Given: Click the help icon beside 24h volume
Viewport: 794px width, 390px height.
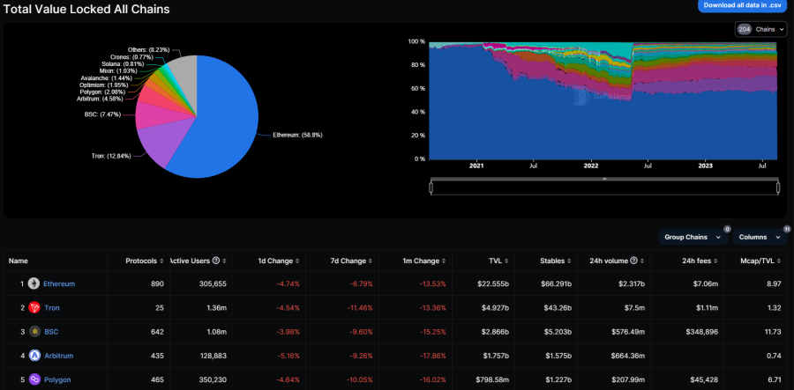Looking at the screenshot, I should [635, 261].
